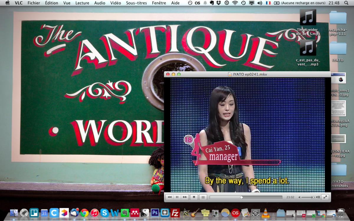
Task: Open FileZilla from the dock
Action: 175,212
